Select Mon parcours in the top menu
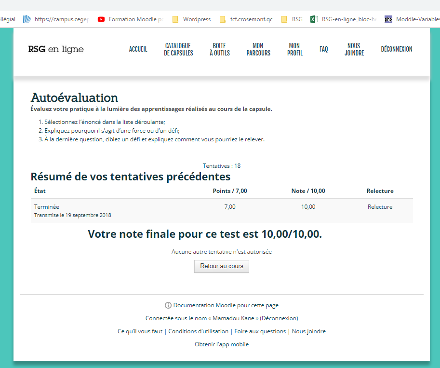440x368 pixels. click(x=258, y=49)
